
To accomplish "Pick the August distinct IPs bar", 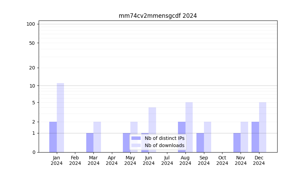I will tap(182, 137).
